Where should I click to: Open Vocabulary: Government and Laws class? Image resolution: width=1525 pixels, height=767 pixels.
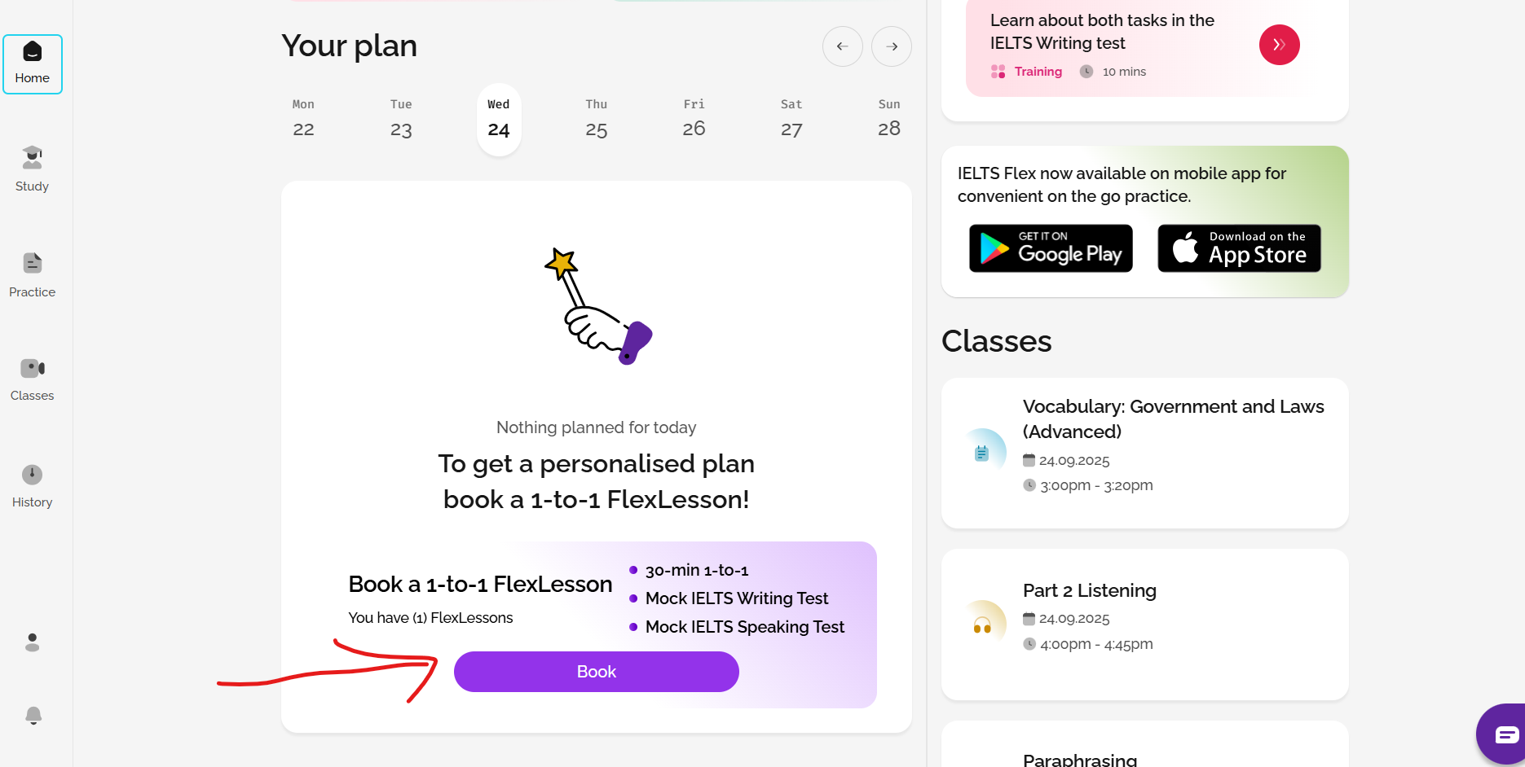click(1145, 453)
